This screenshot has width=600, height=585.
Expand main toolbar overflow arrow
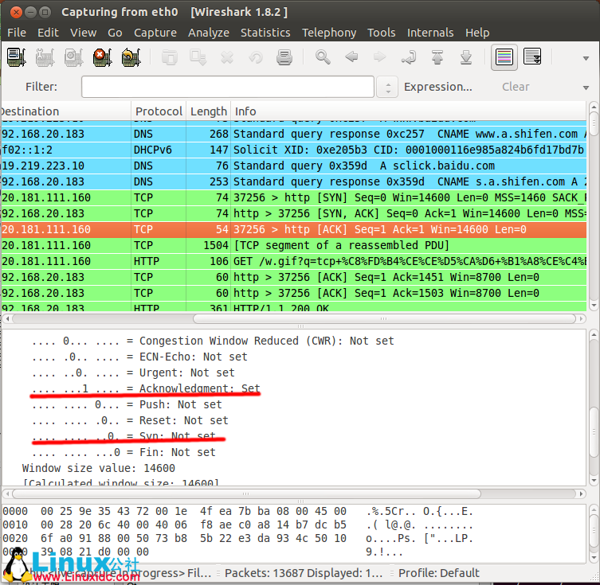pyautogui.click(x=586, y=58)
